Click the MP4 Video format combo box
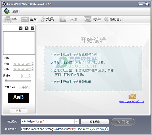Screen dimensions: 152x135 click(50, 122)
